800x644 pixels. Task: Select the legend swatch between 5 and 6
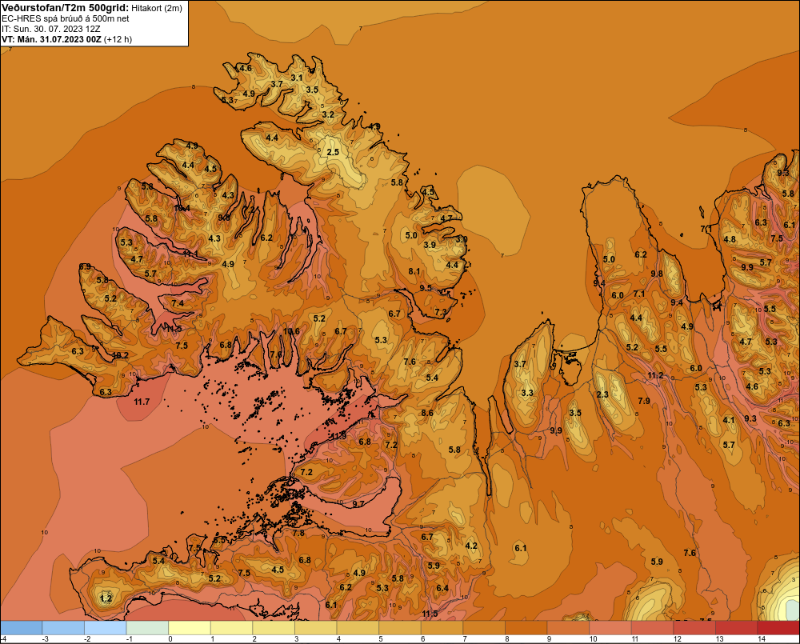click(x=400, y=628)
